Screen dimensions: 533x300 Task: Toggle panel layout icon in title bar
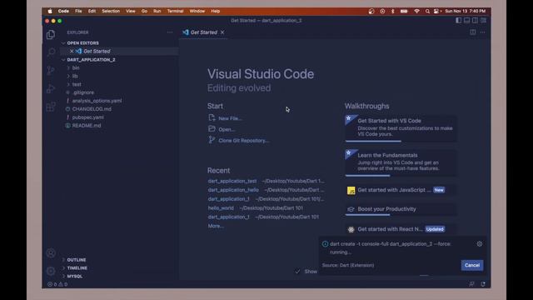tap(466, 20)
